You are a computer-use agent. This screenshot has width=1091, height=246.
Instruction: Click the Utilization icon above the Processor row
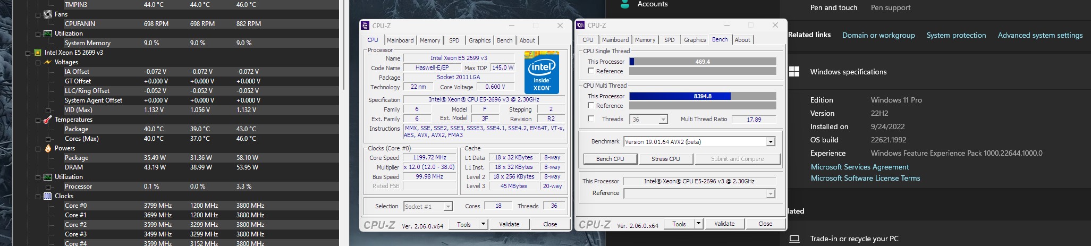click(48, 177)
